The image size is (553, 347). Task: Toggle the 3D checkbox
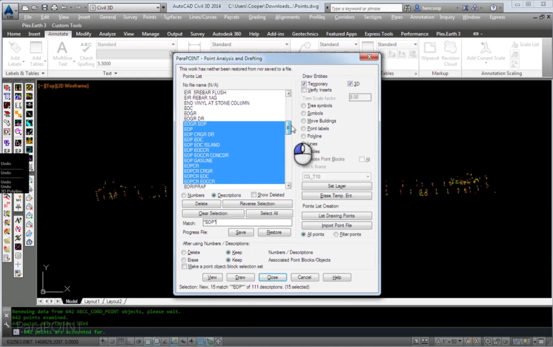350,84
